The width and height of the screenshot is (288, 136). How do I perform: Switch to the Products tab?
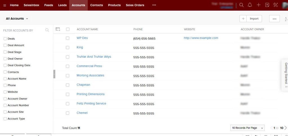pyautogui.click(x=114, y=5)
